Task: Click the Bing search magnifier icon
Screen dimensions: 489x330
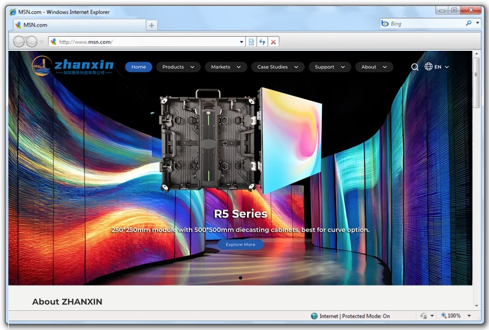Action: (x=469, y=23)
